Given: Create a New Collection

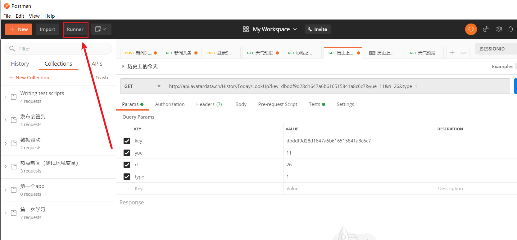Looking at the screenshot, I should (x=29, y=77).
